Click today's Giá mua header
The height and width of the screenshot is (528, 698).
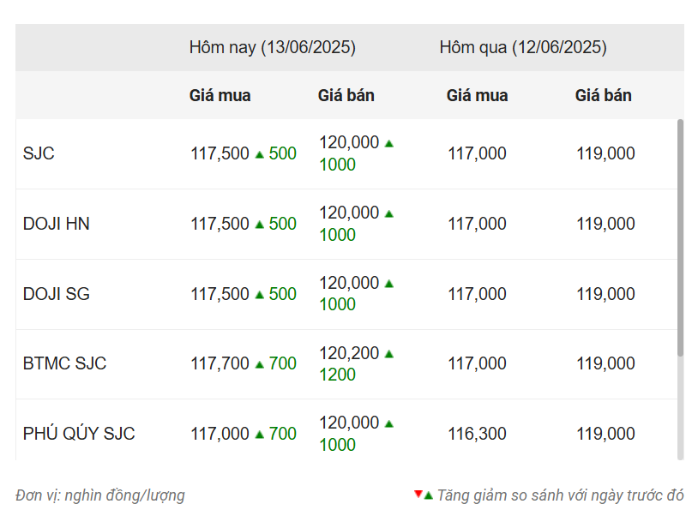point(220,95)
